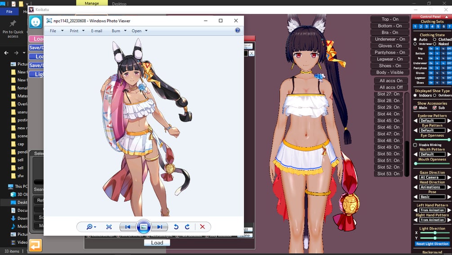
Task: Open Photo Viewer help icon
Action: tap(237, 30)
